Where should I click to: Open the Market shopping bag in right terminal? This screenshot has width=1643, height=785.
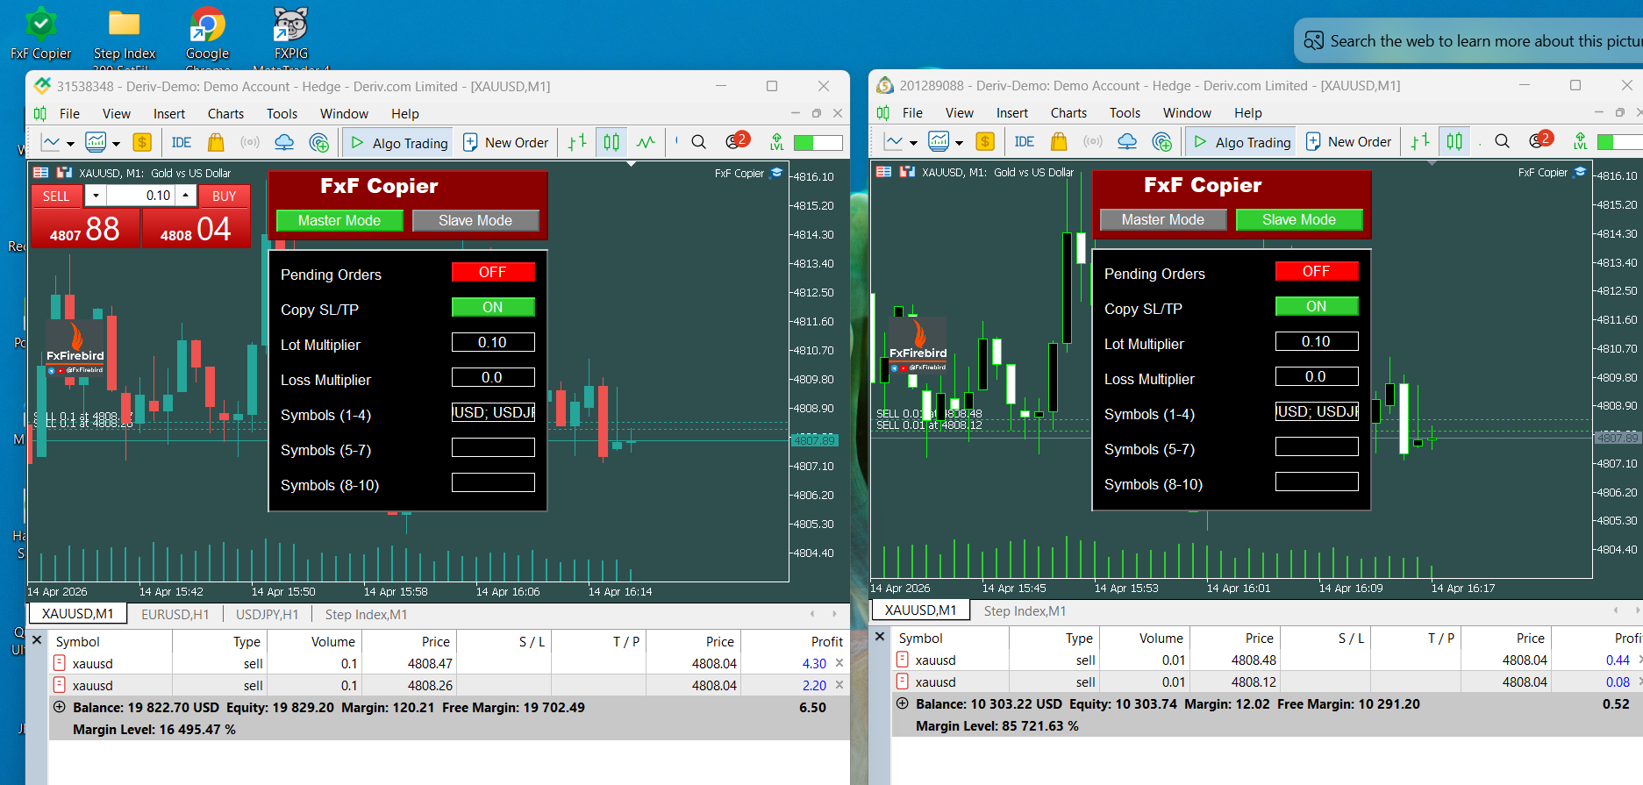(1059, 141)
